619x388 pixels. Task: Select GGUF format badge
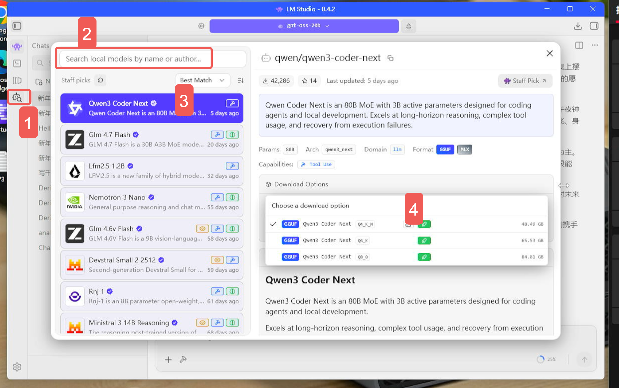click(445, 150)
